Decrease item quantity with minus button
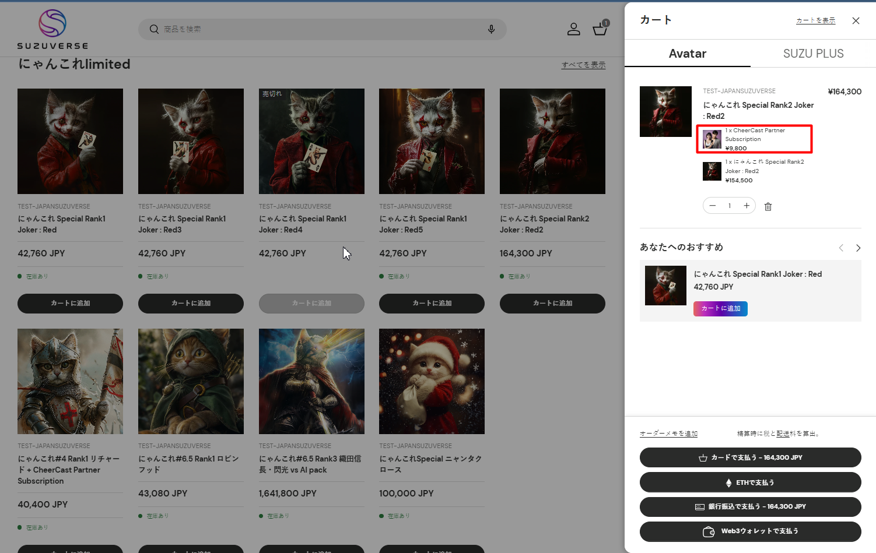The width and height of the screenshot is (876, 553). pos(713,206)
